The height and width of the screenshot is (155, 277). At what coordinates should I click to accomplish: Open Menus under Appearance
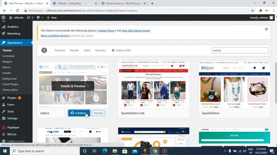tap(6, 67)
